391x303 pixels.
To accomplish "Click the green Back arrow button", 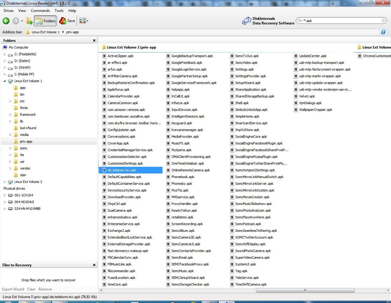I will 6,21.
